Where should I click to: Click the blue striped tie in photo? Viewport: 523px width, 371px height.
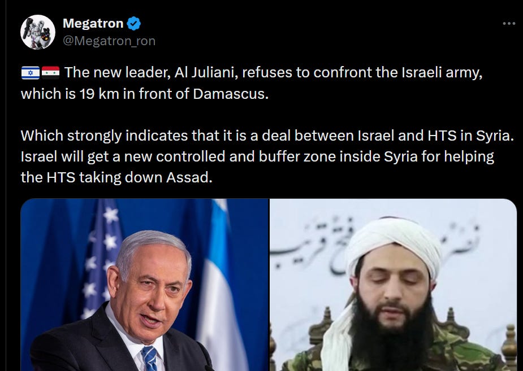149,359
